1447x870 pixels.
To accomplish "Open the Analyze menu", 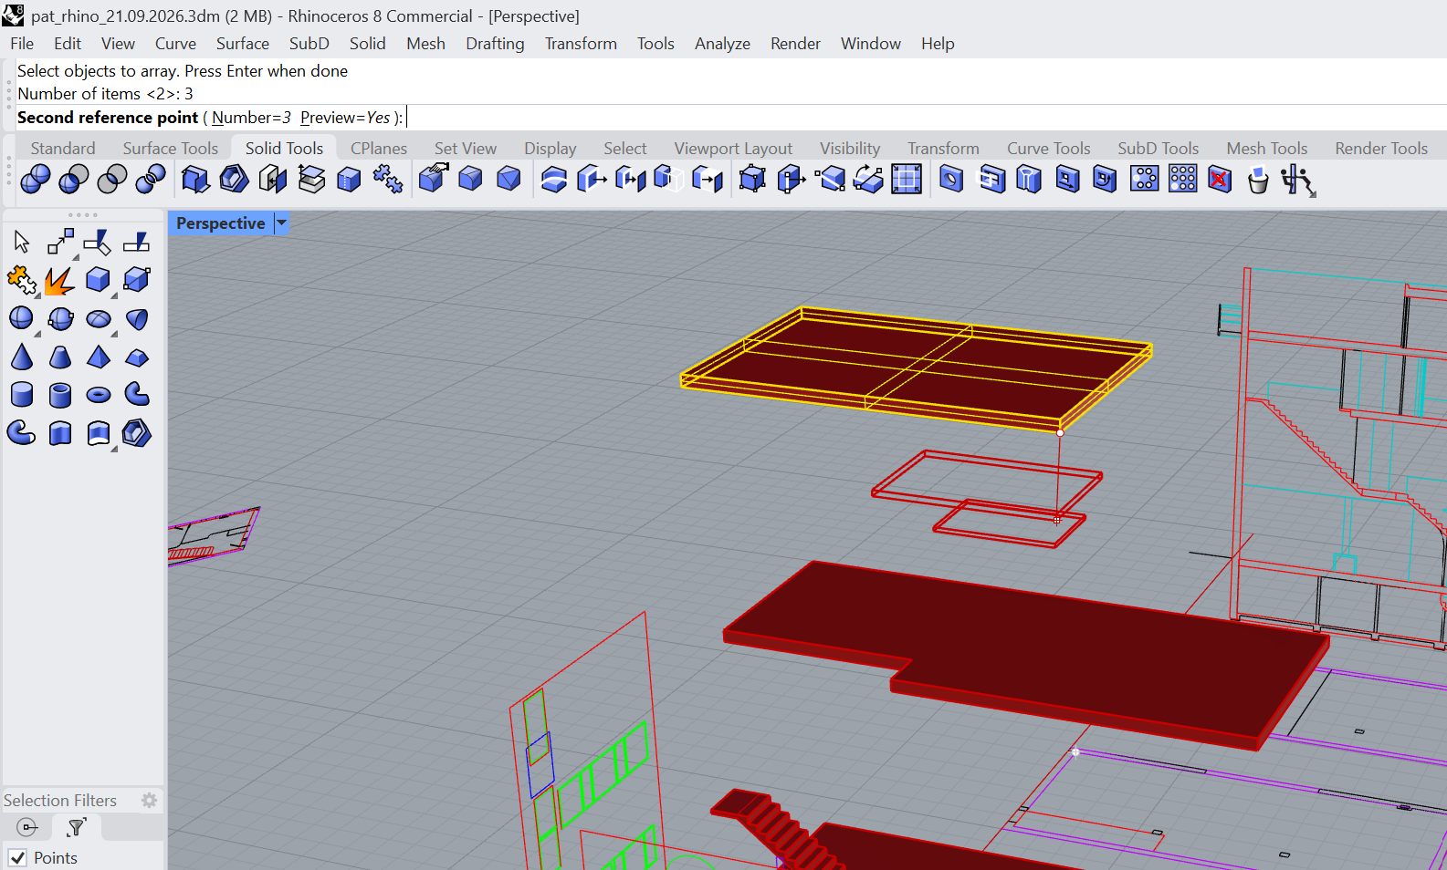I will click(x=722, y=44).
